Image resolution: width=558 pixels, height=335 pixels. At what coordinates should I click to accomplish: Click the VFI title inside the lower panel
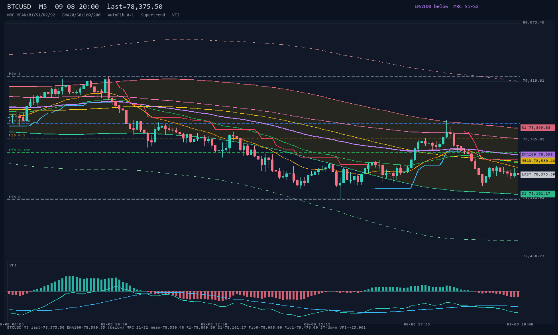(x=13, y=265)
